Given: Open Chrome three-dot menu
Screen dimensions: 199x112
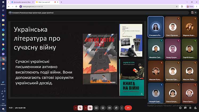Looking at the screenshot, I should tap(197, 6).
